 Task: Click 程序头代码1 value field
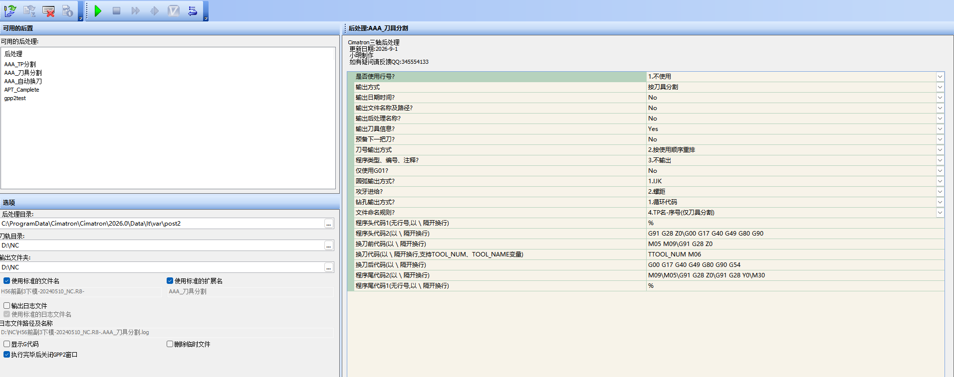pos(795,223)
